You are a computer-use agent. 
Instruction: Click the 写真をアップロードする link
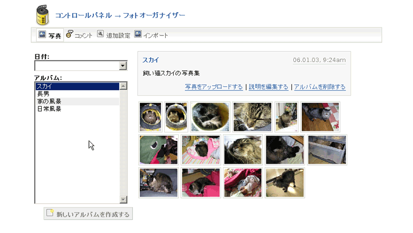tap(213, 87)
